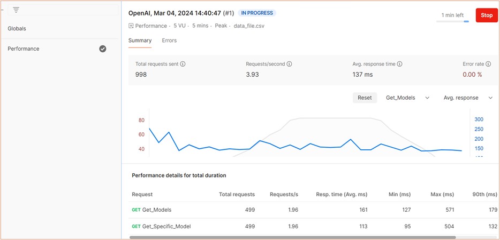Click the 5 VU run setting label
The width and height of the screenshot is (500, 240).
[180, 26]
